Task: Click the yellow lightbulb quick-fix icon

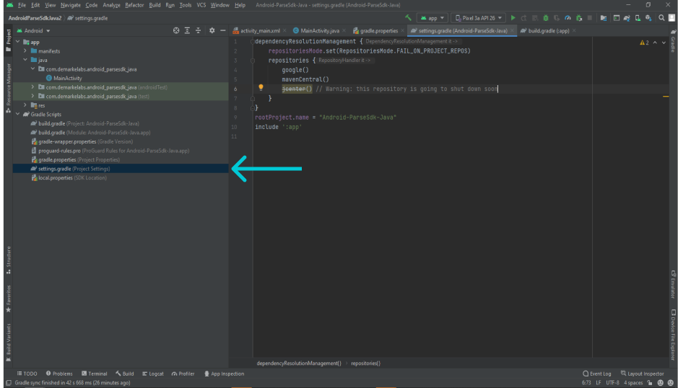Action: [261, 88]
